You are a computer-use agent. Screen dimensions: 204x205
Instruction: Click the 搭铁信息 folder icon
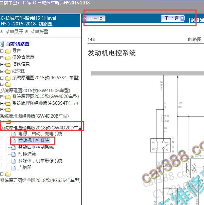click(8, 65)
